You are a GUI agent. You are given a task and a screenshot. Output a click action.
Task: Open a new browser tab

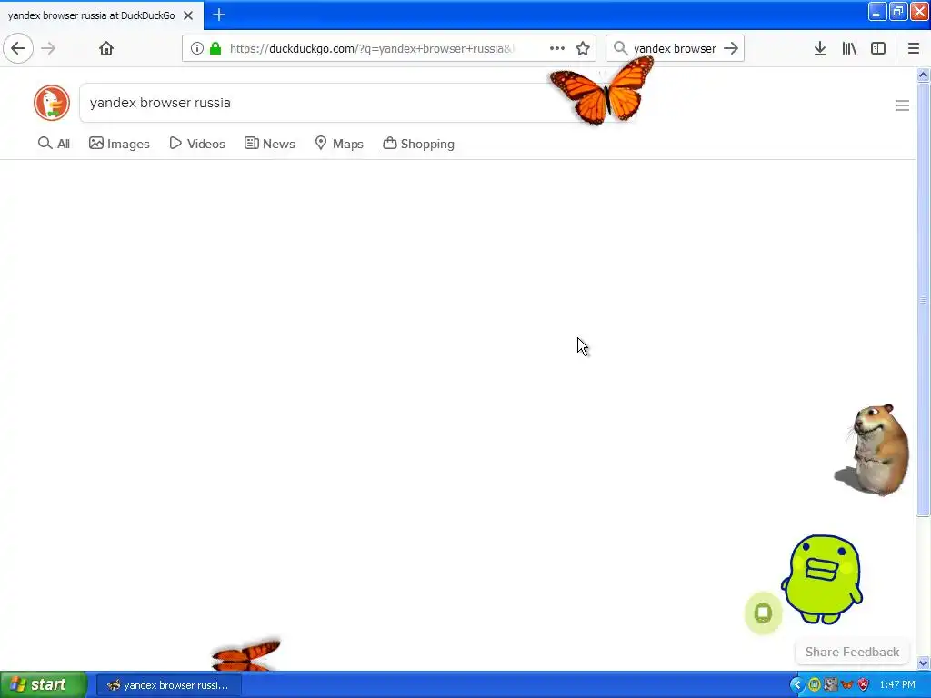click(x=219, y=15)
